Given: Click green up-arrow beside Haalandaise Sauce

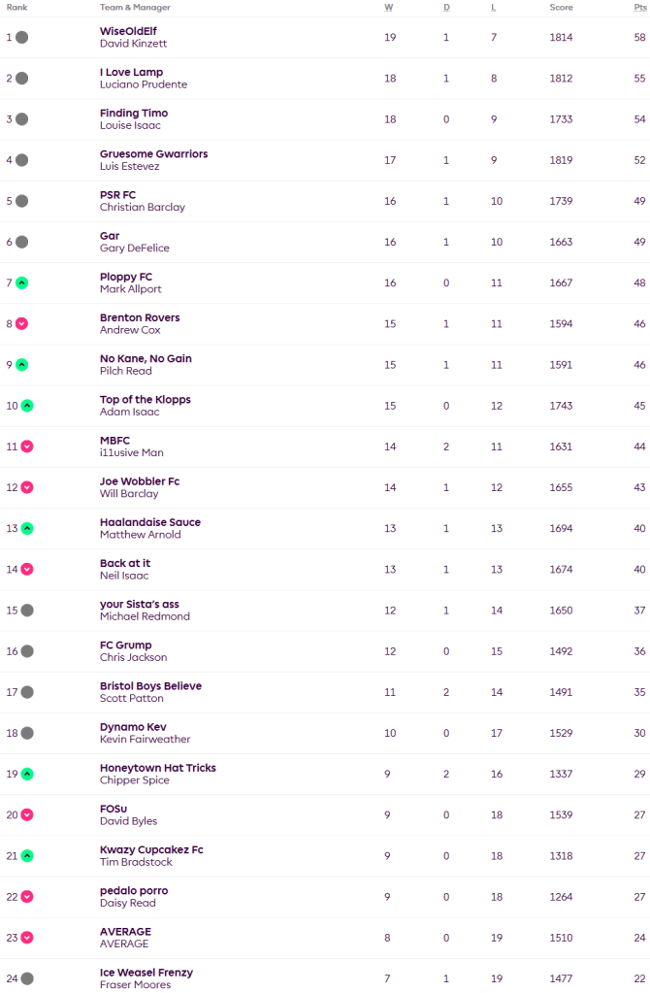Looking at the screenshot, I should tap(27, 529).
